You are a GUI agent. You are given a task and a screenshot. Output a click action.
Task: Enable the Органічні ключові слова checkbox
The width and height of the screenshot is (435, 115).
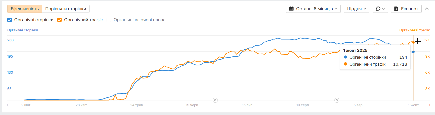pos(109,20)
